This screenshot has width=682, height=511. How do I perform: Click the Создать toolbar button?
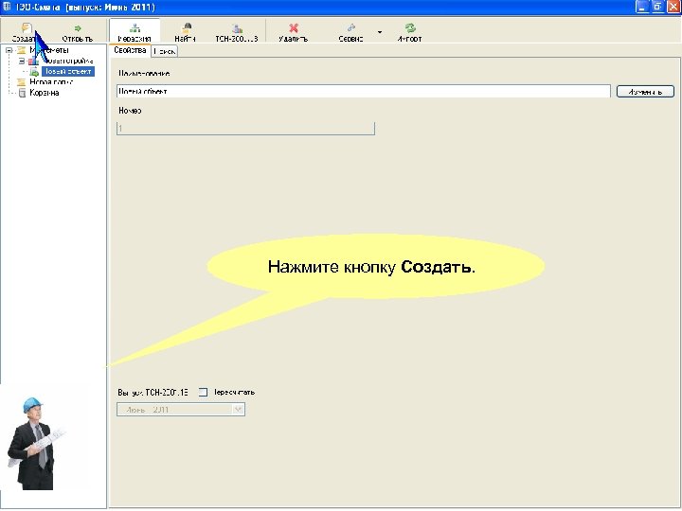pos(26,32)
